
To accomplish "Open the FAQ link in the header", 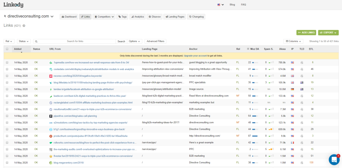I will [243, 5].
